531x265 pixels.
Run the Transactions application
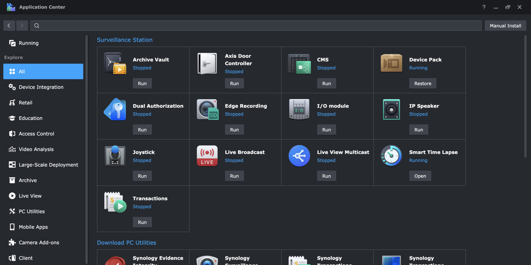142,222
